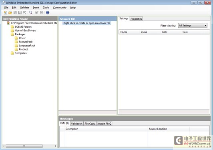Viewport: 213px width, 150px height.
Task: Select the Driver folder under Packages
Action: tap(22, 38)
